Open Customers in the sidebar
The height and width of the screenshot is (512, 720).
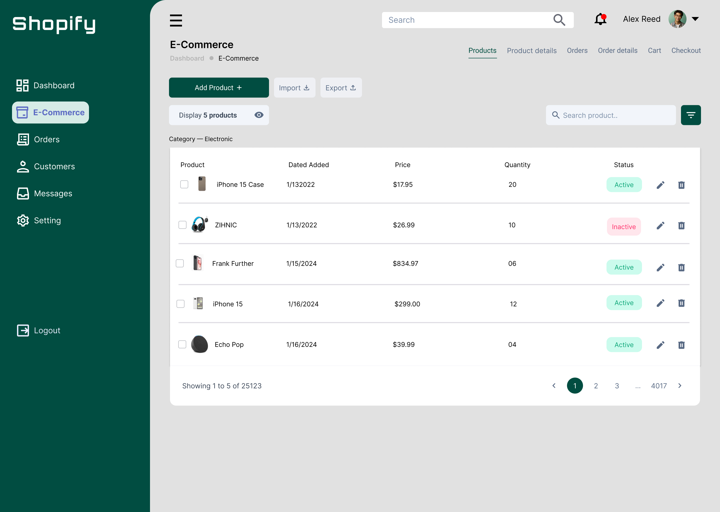pos(46,166)
